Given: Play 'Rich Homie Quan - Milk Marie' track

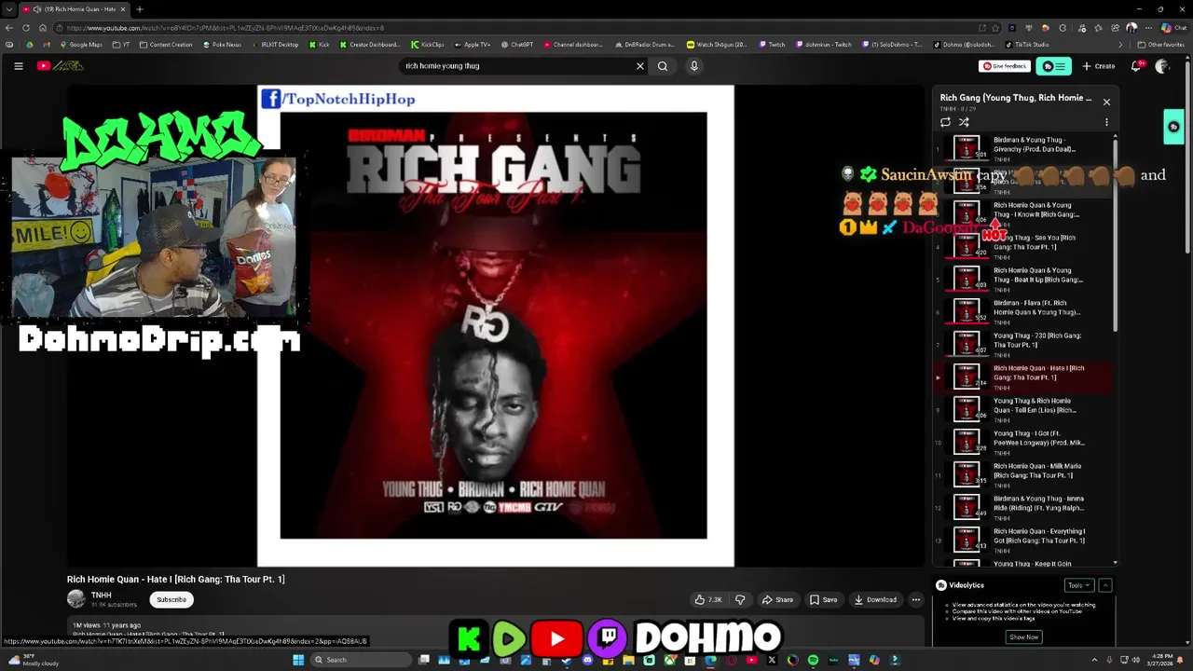Looking at the screenshot, I should [x=1023, y=474].
